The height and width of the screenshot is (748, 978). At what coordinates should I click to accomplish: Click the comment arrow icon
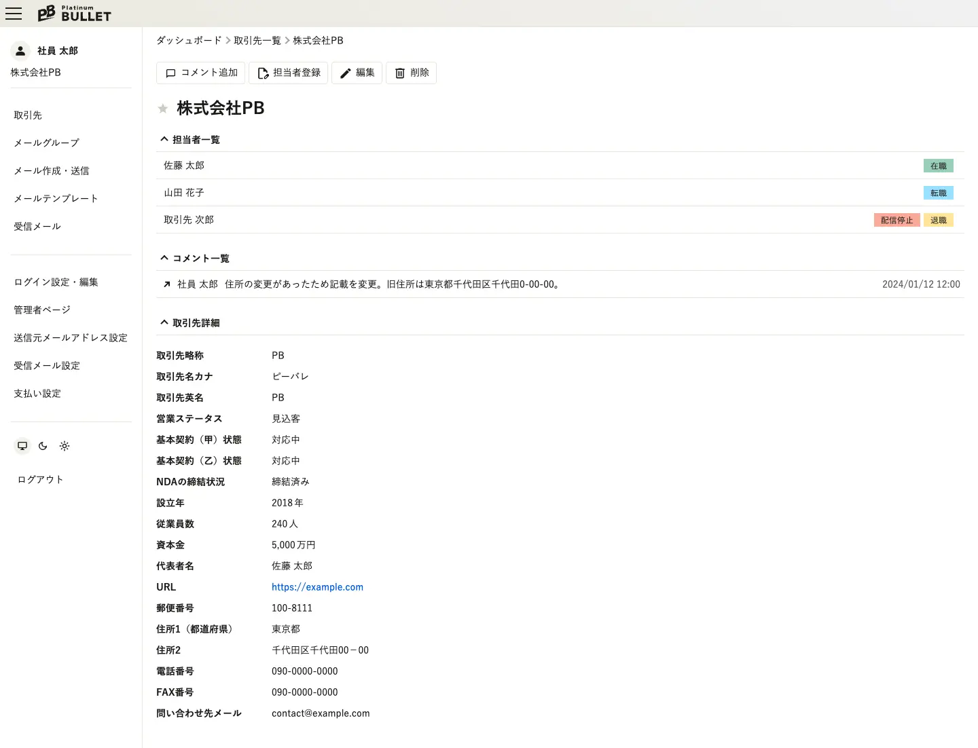point(166,284)
